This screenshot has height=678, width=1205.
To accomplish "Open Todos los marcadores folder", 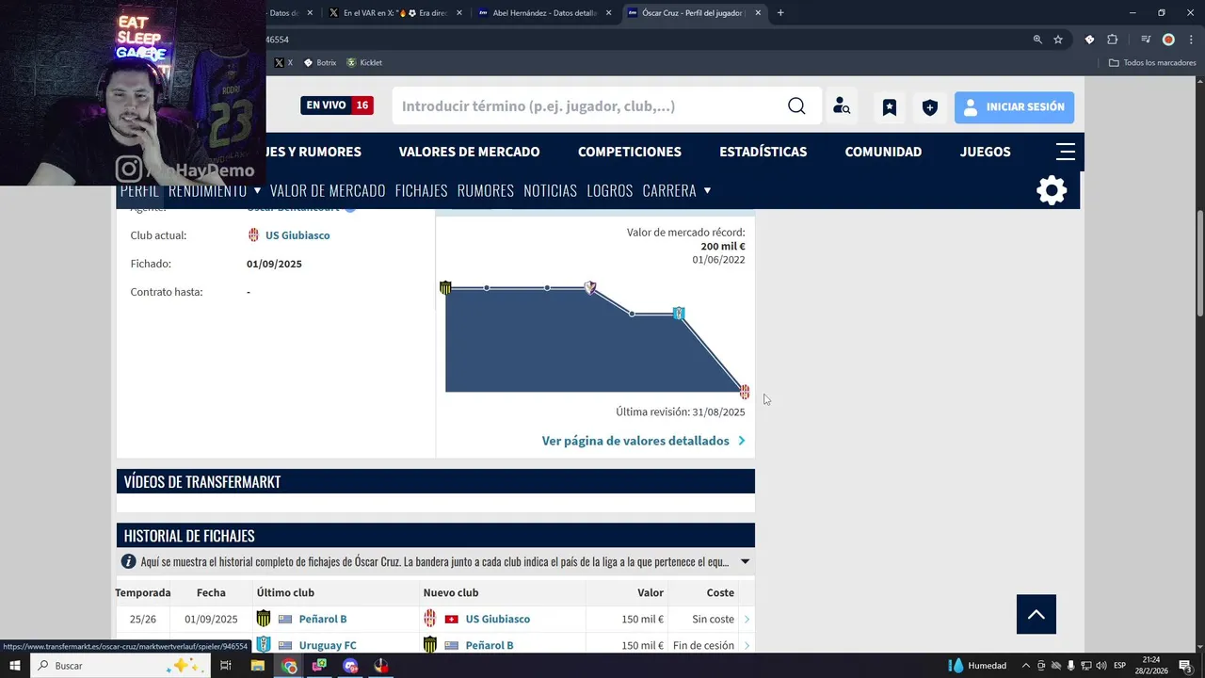I will click(1152, 63).
